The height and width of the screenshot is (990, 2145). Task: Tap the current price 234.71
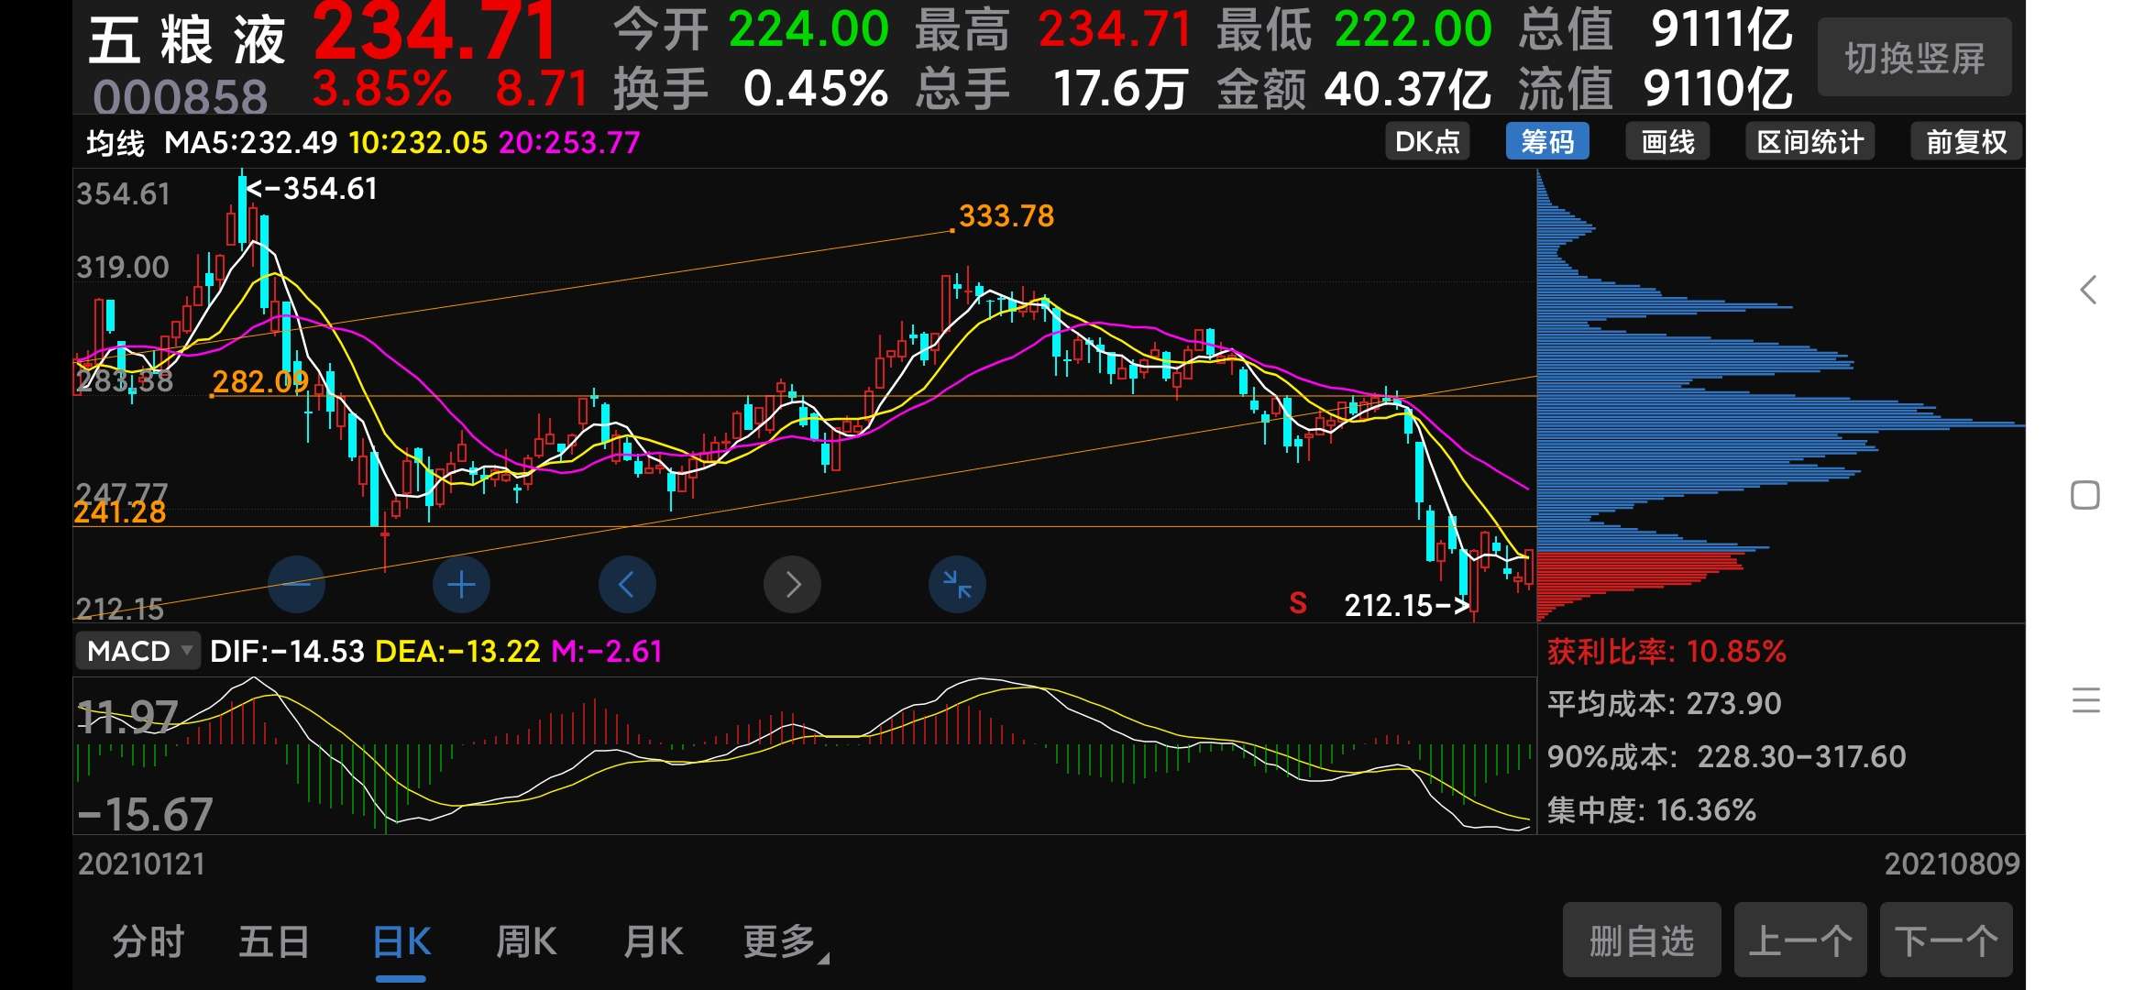click(436, 29)
